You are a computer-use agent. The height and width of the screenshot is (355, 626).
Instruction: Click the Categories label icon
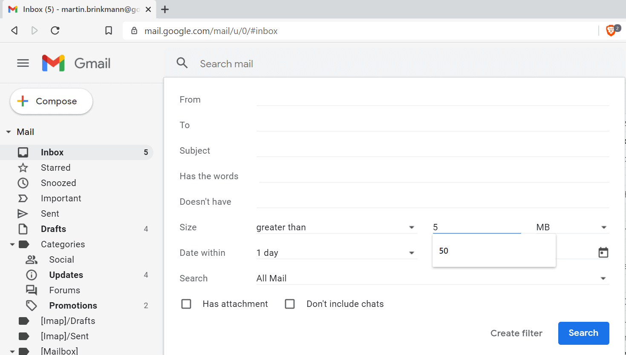tap(24, 244)
